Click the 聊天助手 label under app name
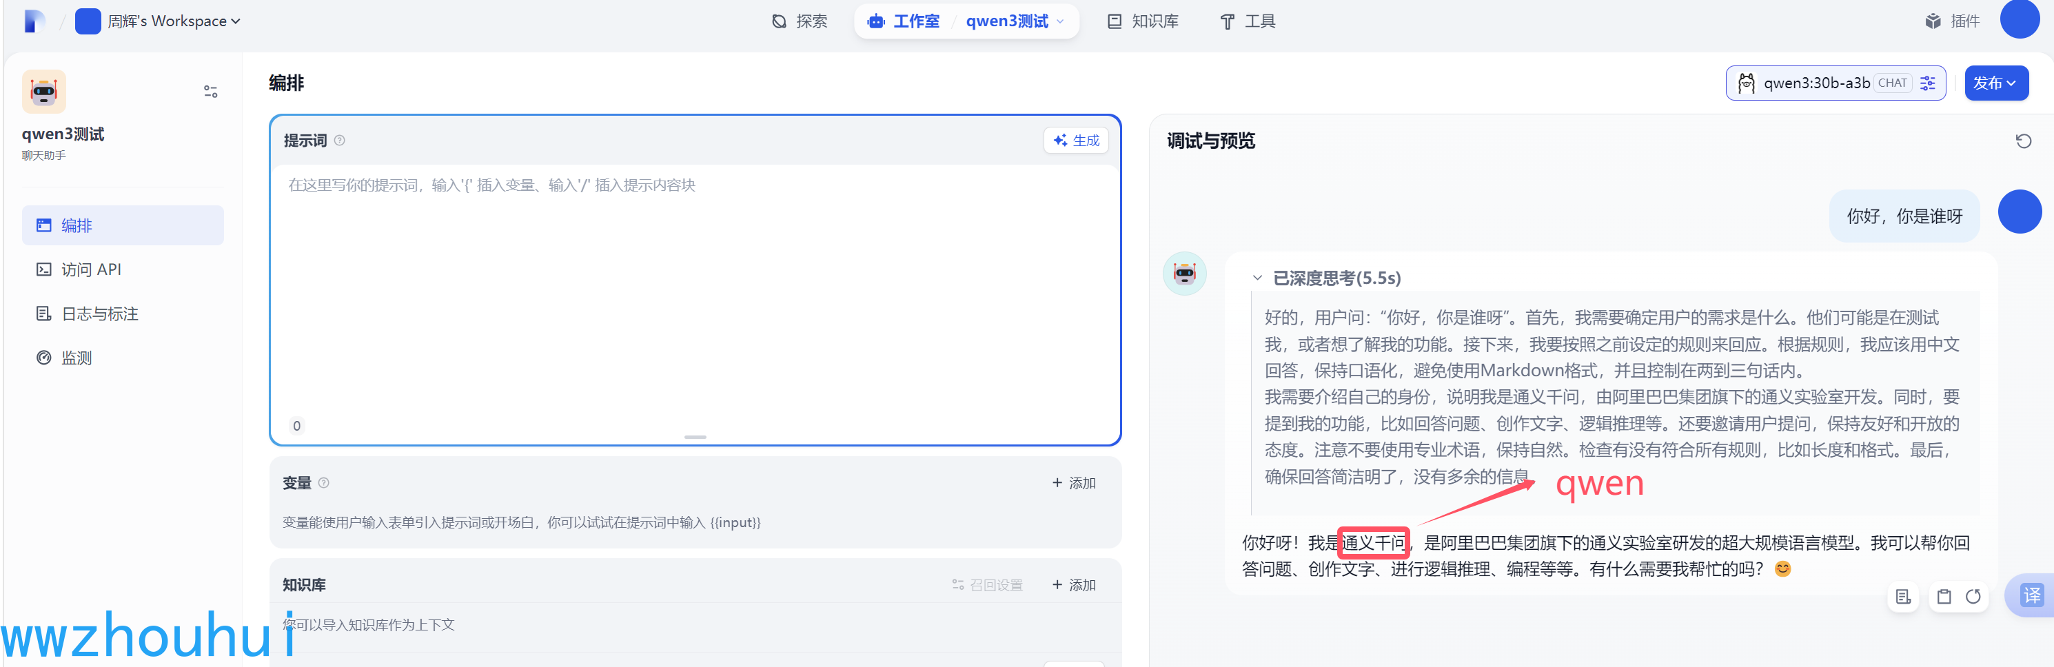The width and height of the screenshot is (2054, 667). coord(44,156)
